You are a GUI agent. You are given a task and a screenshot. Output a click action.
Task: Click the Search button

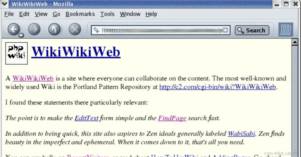(x=252, y=30)
